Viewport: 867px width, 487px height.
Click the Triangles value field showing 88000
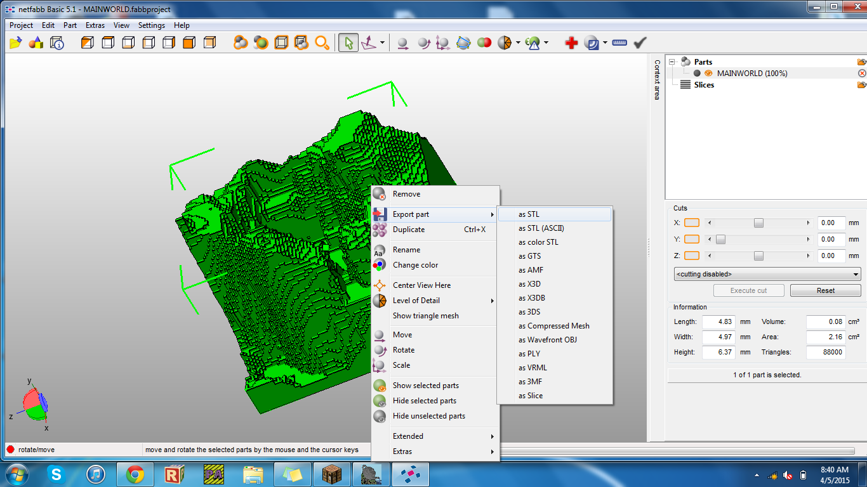[826, 353]
